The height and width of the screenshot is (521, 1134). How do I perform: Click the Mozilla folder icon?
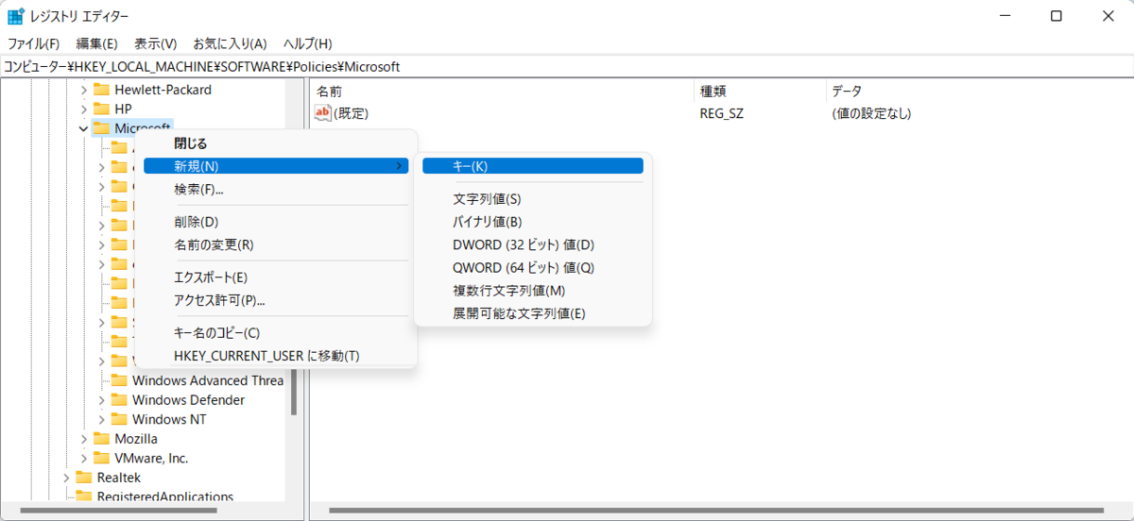point(101,439)
